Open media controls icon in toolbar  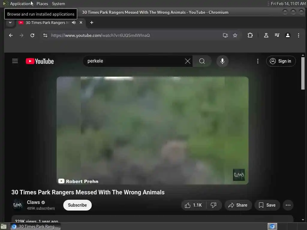tap(277, 35)
